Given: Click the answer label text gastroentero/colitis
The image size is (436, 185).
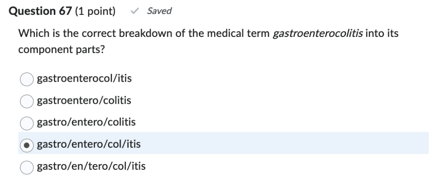Looking at the screenshot, I should (x=84, y=100).
